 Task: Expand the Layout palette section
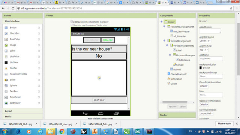click(x=22, y=111)
